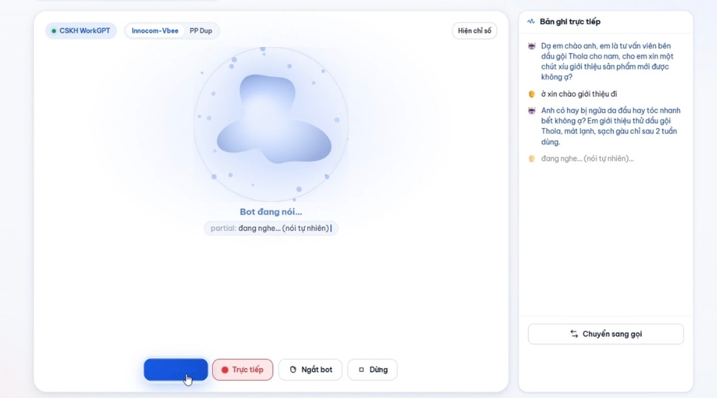
Task: Click the Ngắt bot button
Action: click(x=310, y=369)
